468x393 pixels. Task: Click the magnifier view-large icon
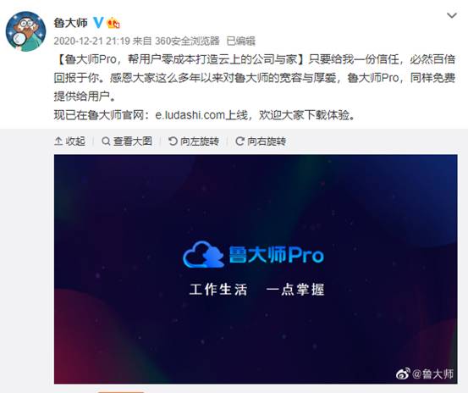(106, 141)
